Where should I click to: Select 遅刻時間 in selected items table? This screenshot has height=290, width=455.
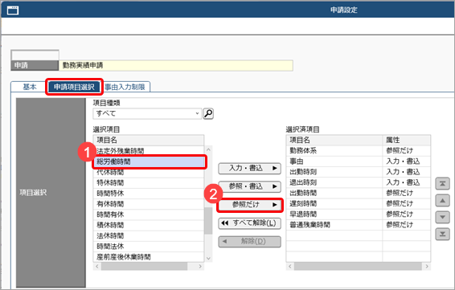(x=358, y=203)
